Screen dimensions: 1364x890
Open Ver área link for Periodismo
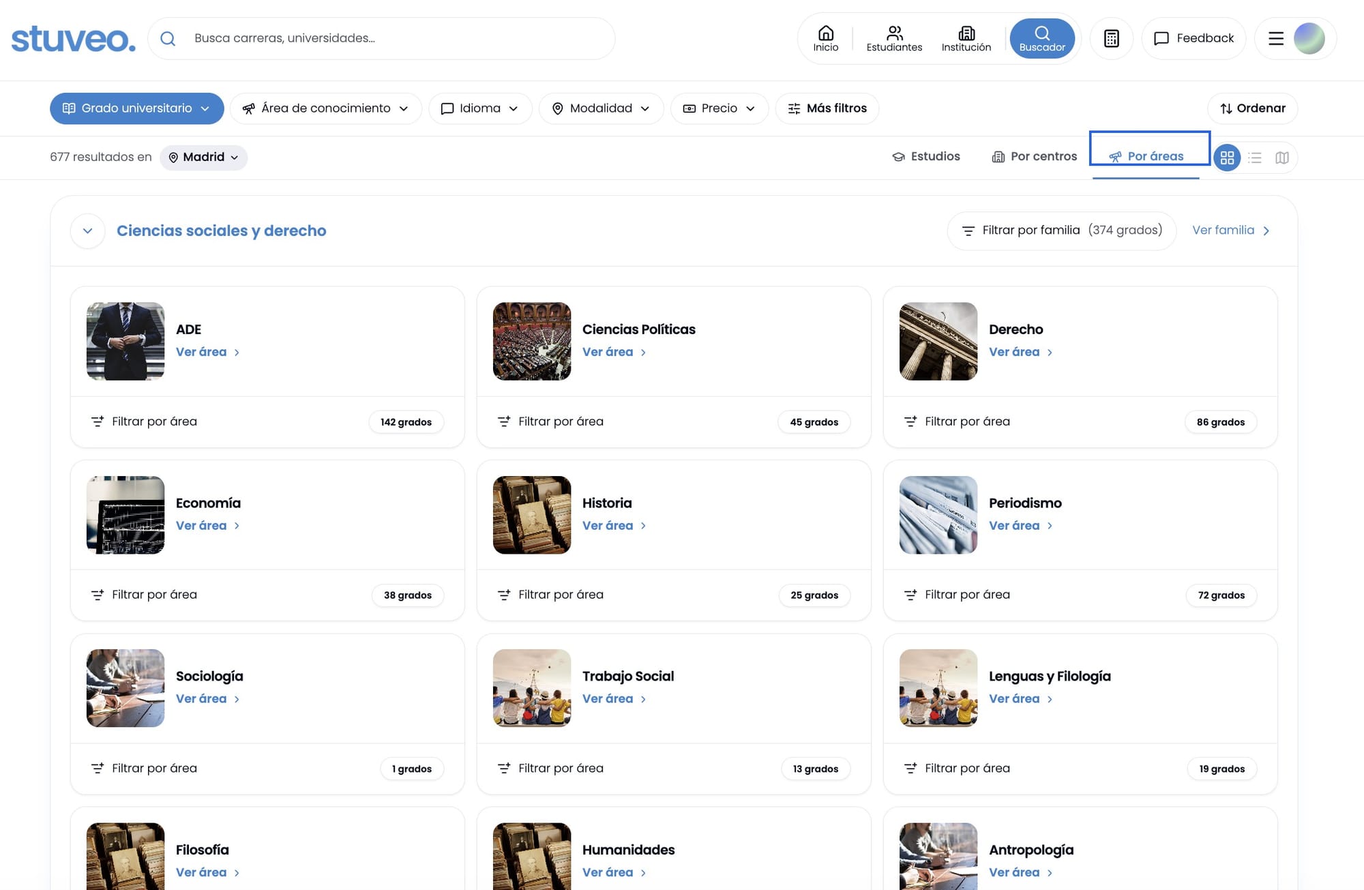coord(1021,525)
